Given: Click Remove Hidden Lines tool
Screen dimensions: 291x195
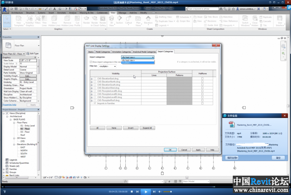Looking at the screenshot, I should 67,21.
